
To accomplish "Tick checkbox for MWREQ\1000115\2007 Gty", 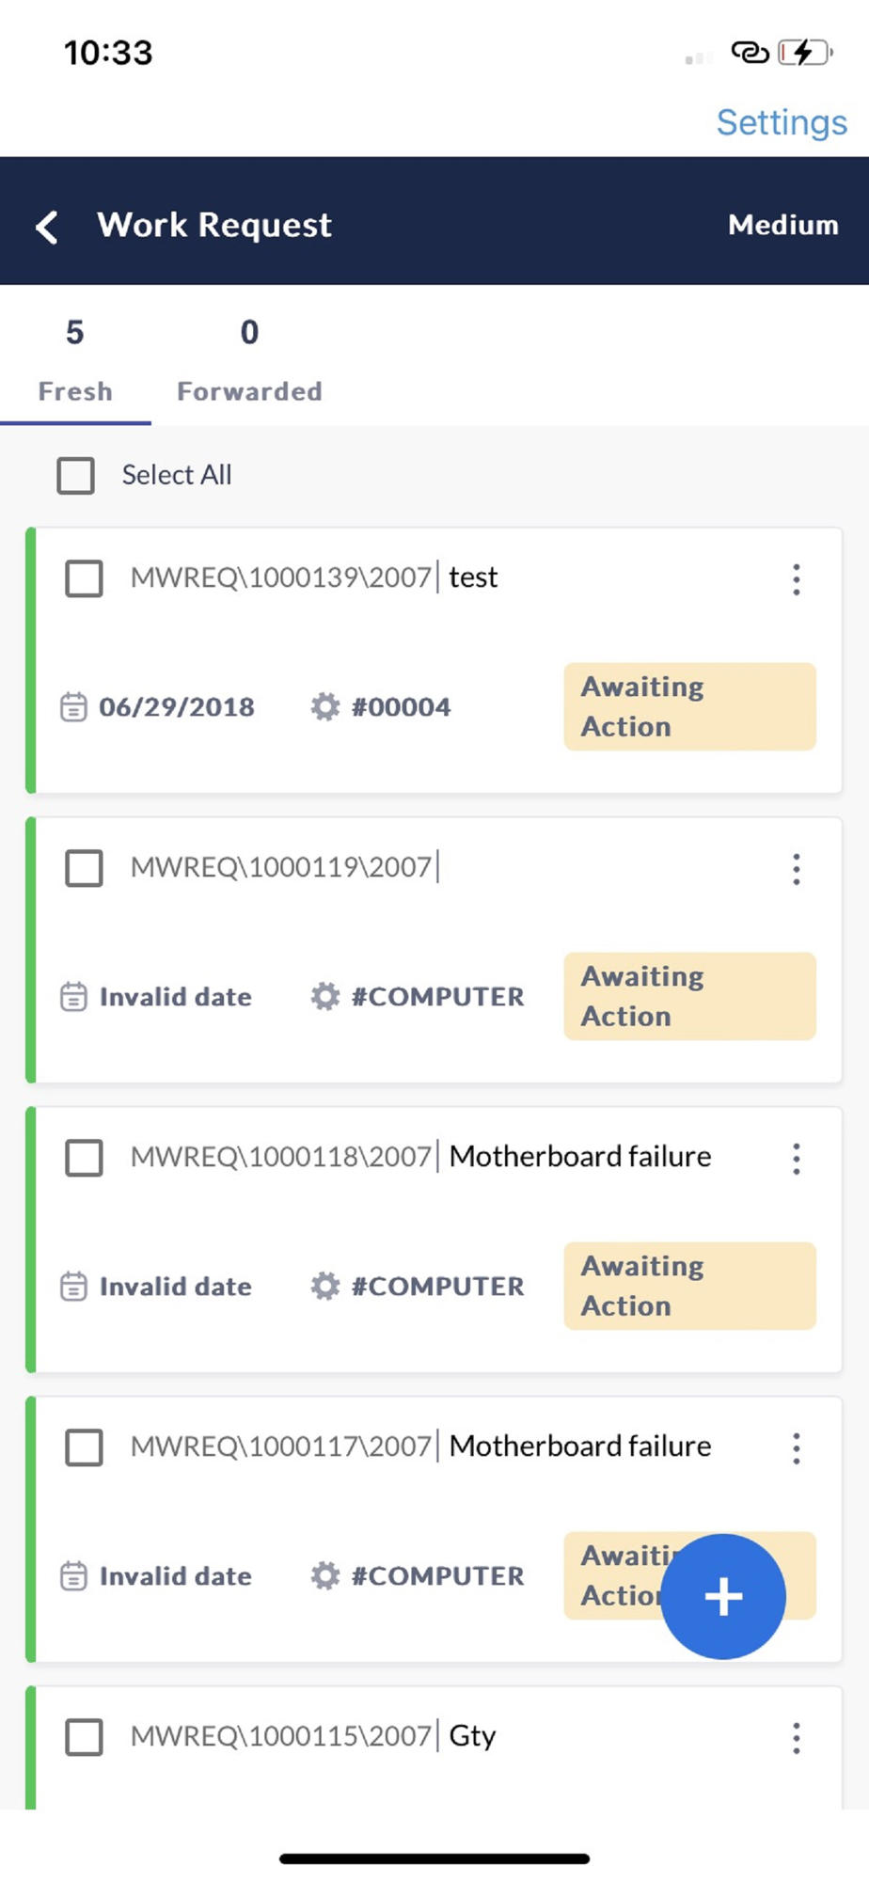I will (x=84, y=1737).
